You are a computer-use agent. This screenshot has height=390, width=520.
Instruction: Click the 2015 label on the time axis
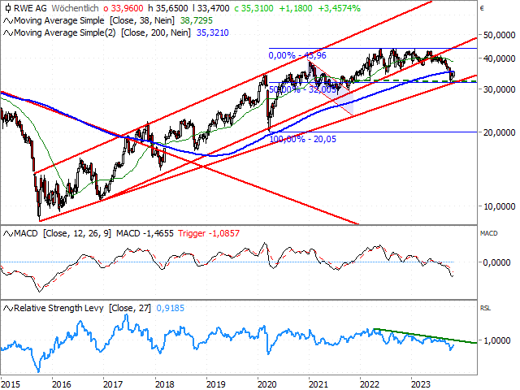coord(11,384)
